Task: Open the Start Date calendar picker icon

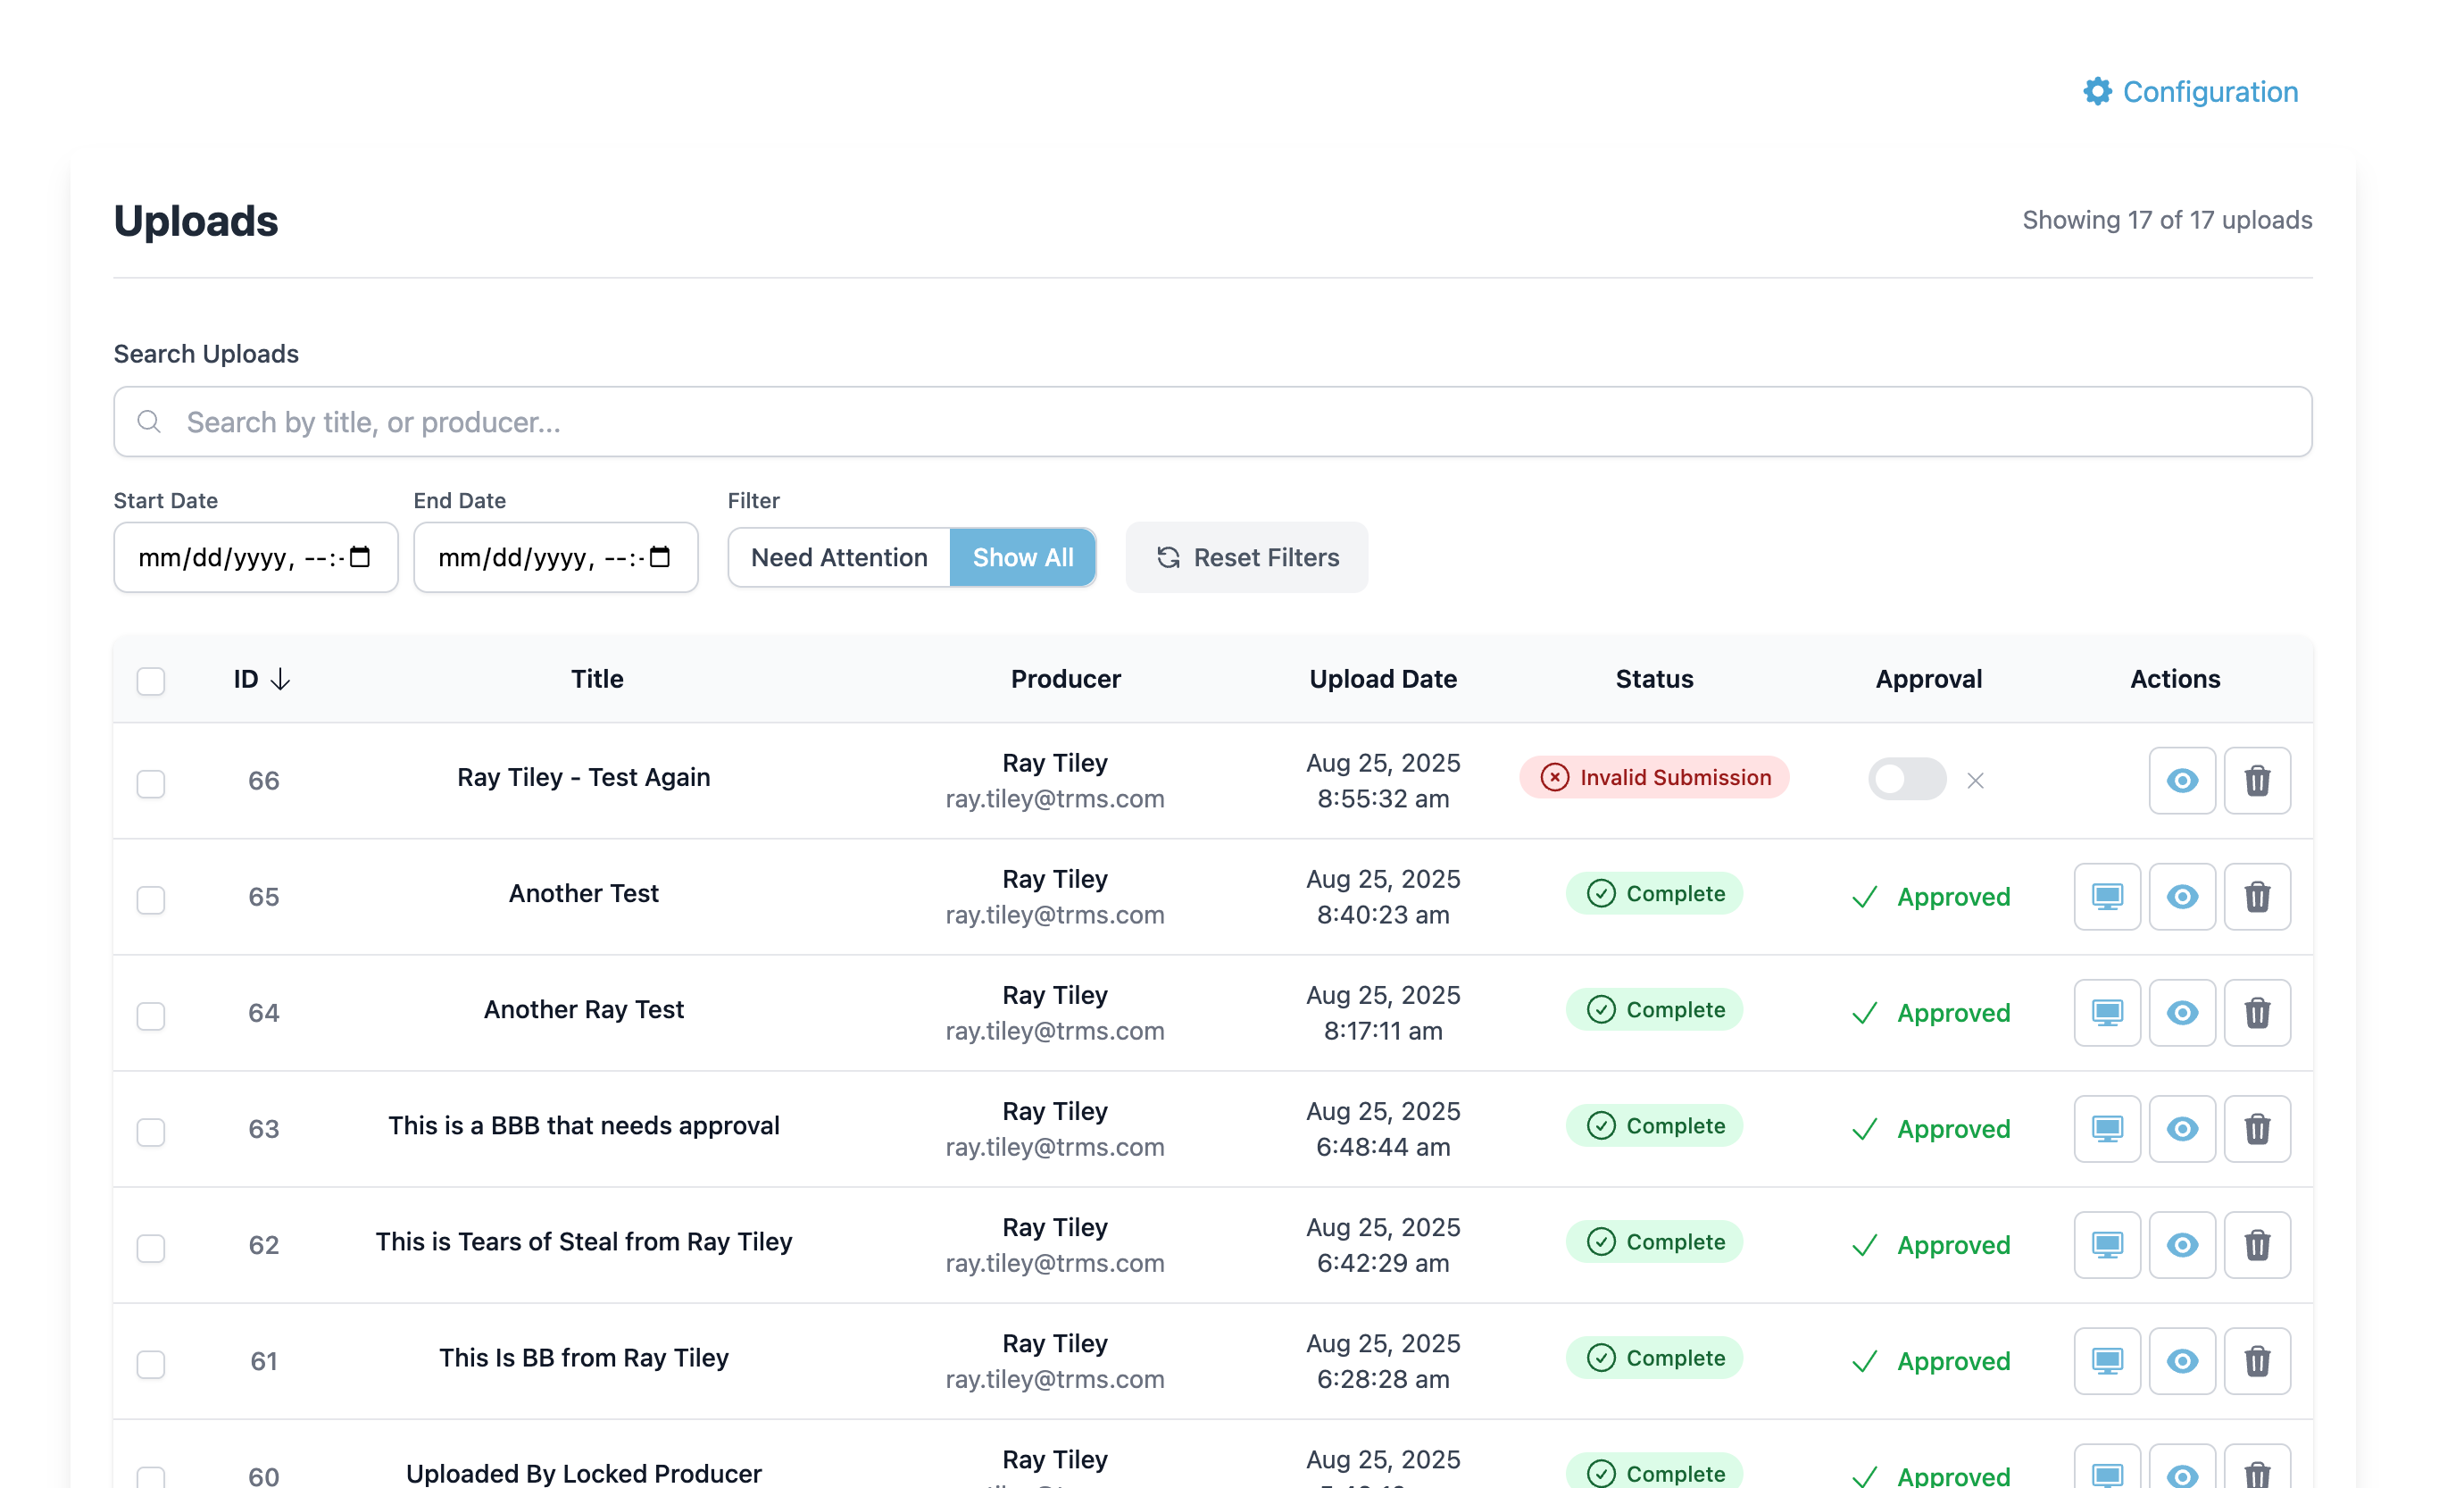Action: pos(360,556)
